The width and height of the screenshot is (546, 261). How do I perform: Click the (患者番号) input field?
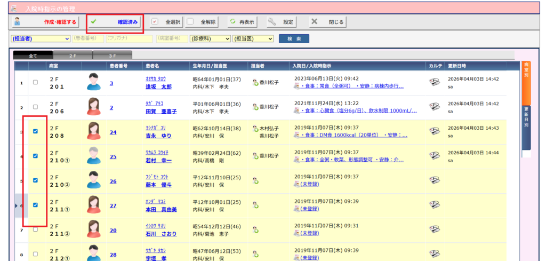[88, 38]
